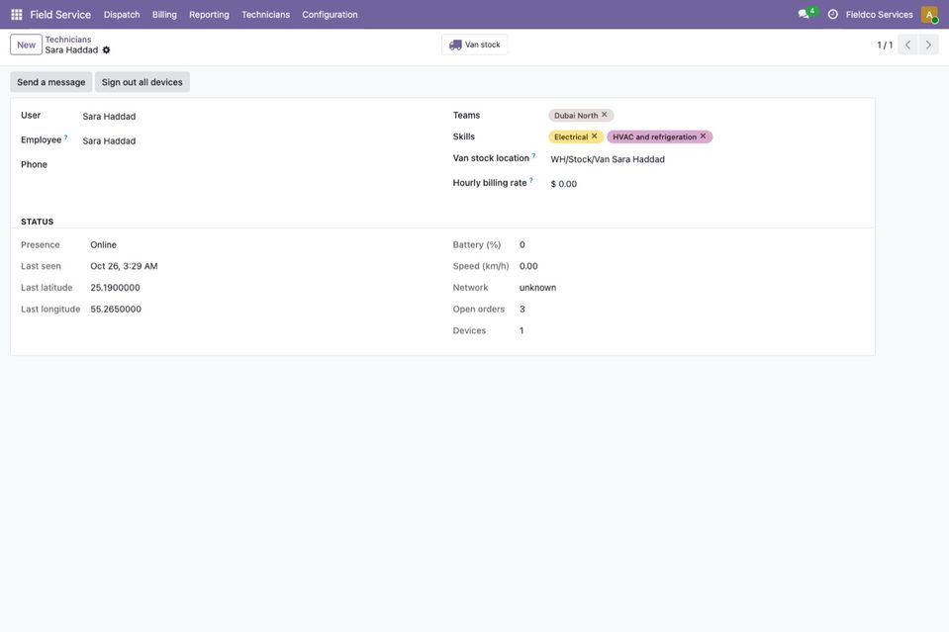Open the Employee field dropdown
949x632 pixels.
point(258,140)
